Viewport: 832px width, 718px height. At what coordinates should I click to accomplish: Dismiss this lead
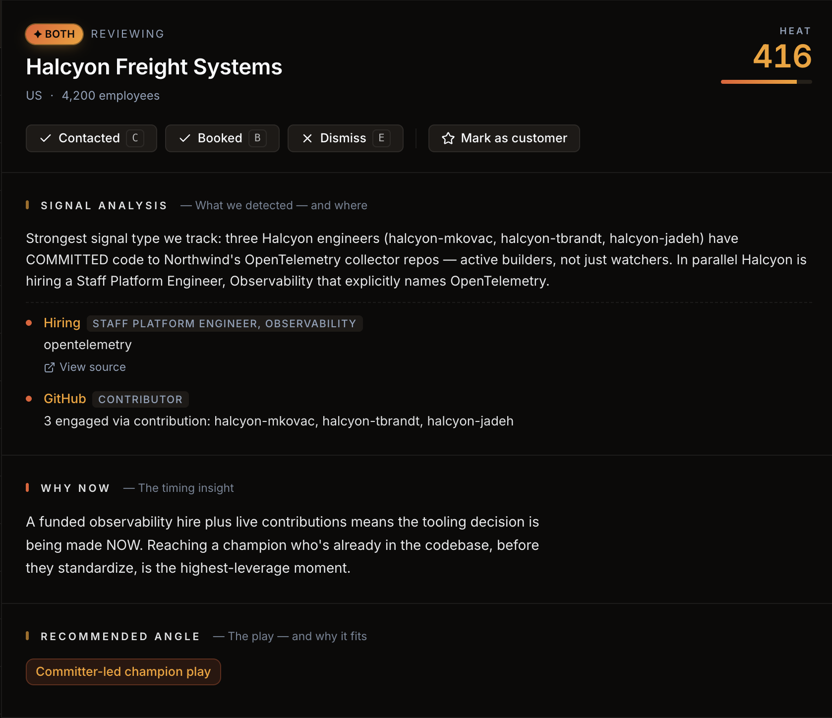coord(346,138)
